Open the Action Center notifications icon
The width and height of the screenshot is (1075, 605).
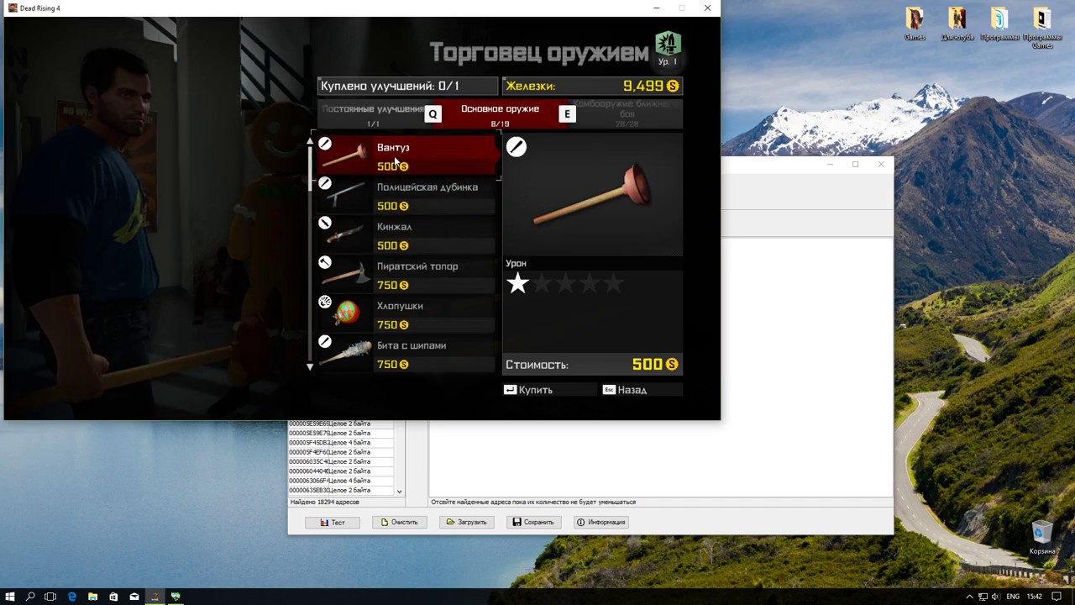pos(1057,597)
